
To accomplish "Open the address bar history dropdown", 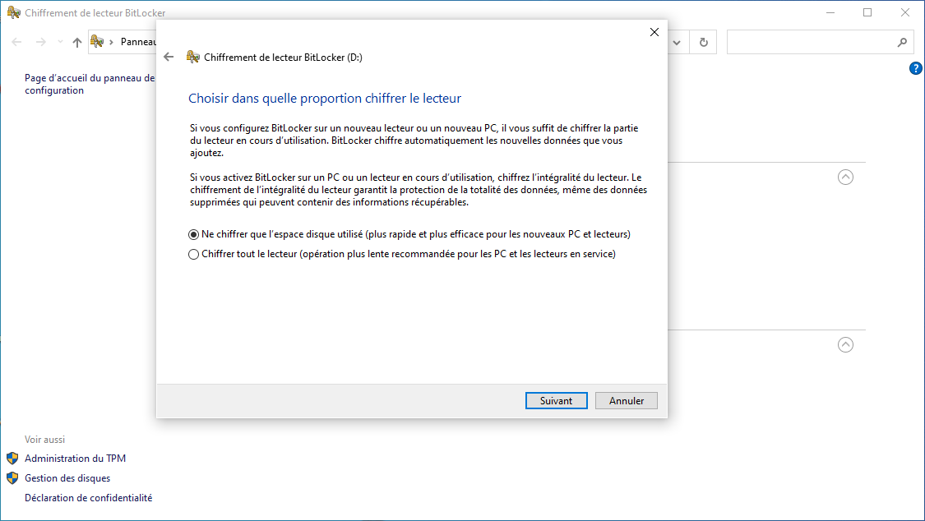I will coord(677,42).
